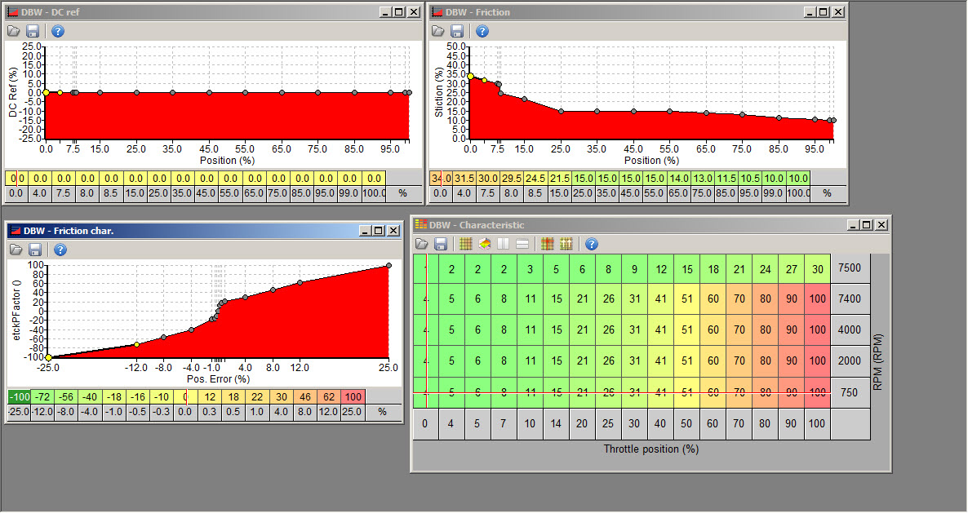The height and width of the screenshot is (513, 968).
Task: Switch Characteristic to 2D grid table view
Action: 467,244
